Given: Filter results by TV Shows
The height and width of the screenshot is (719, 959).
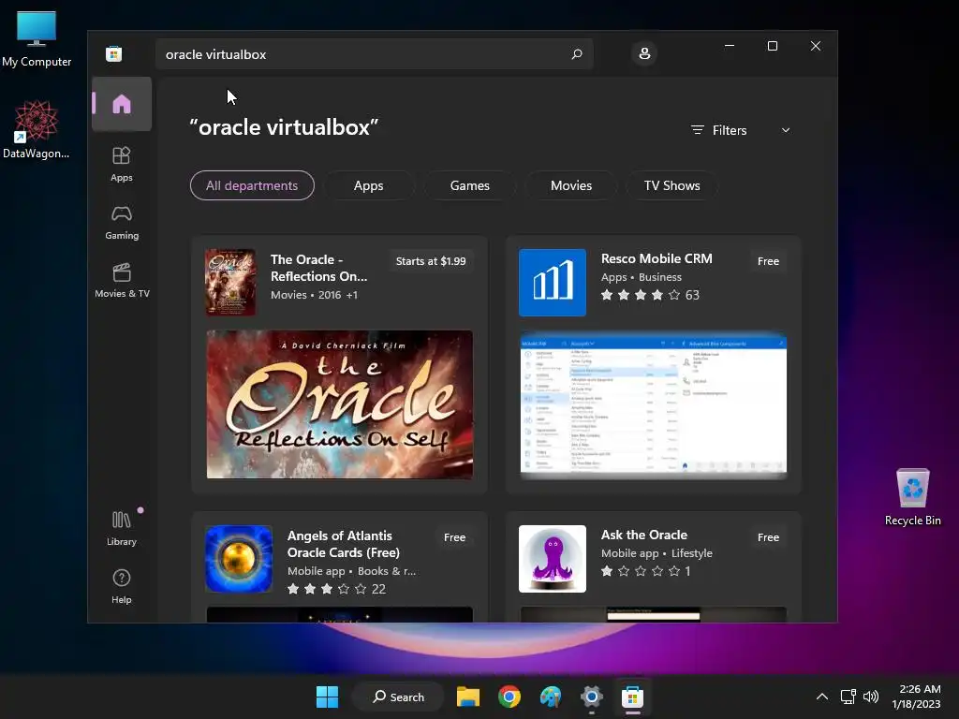Looking at the screenshot, I should click(671, 185).
